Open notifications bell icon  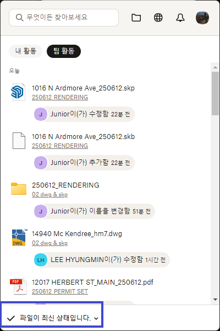click(x=180, y=18)
